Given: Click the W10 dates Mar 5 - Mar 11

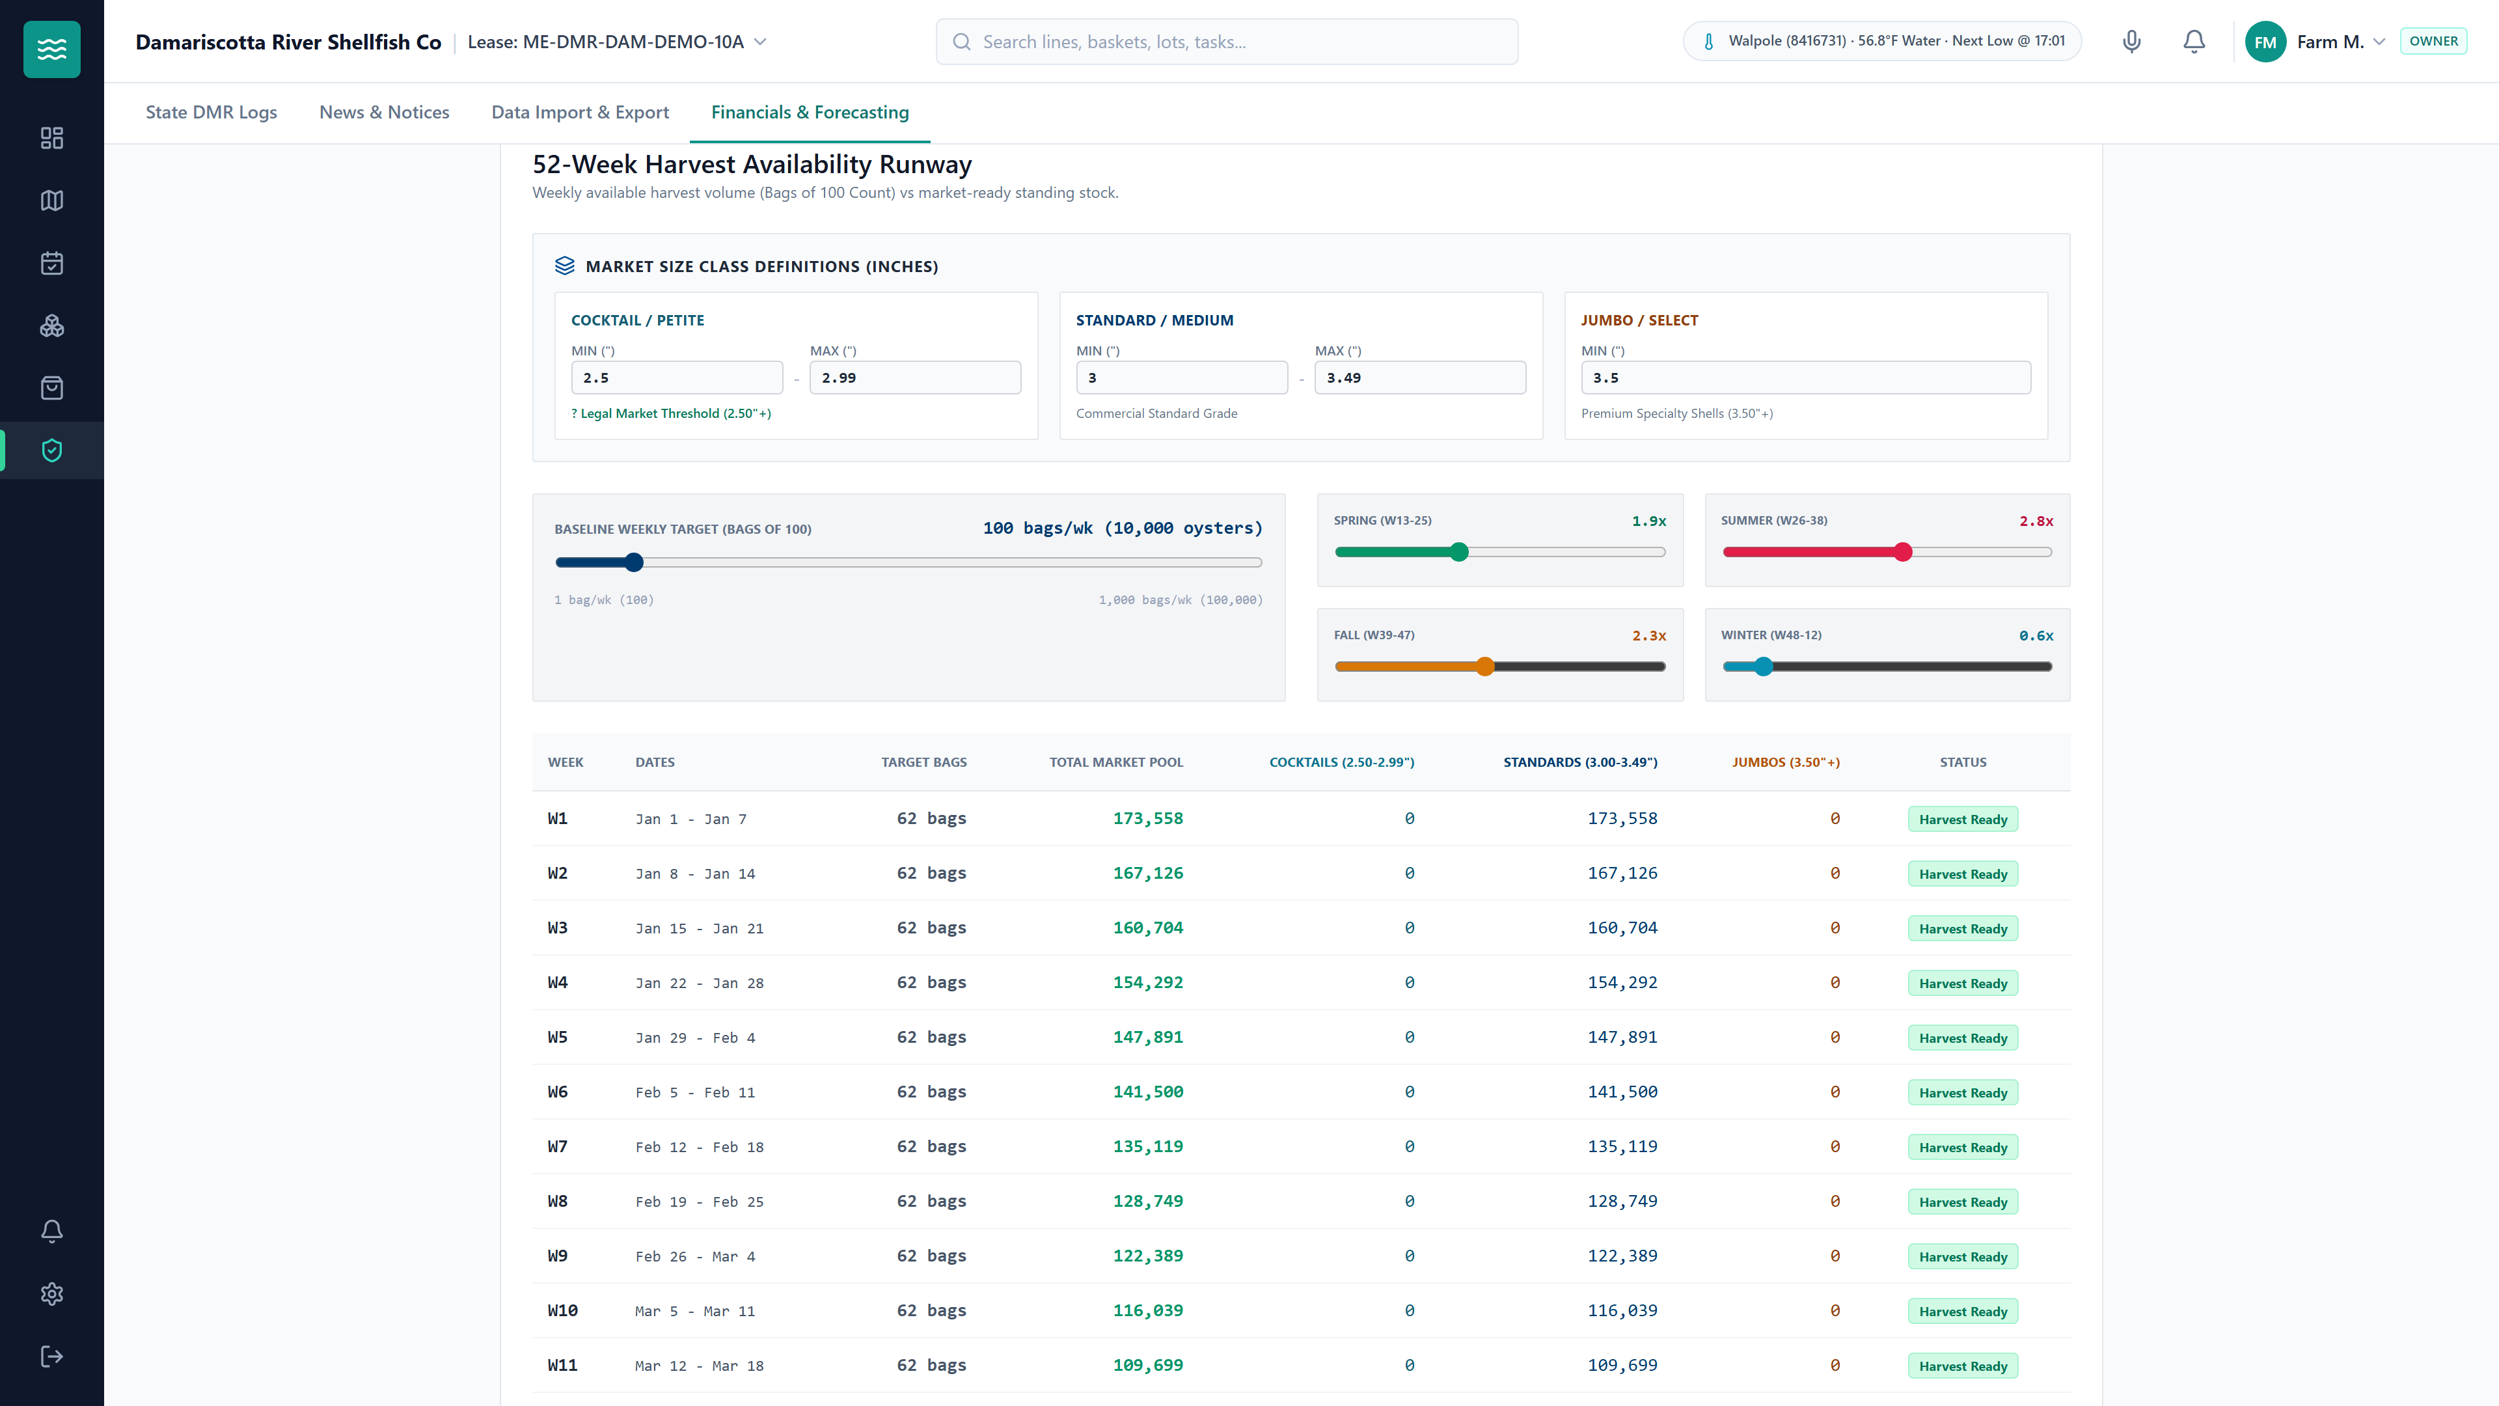Looking at the screenshot, I should 694,1311.
